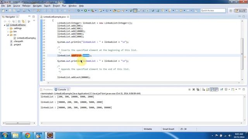Toggle Show Console on Standard Out change

(x=212, y=90)
